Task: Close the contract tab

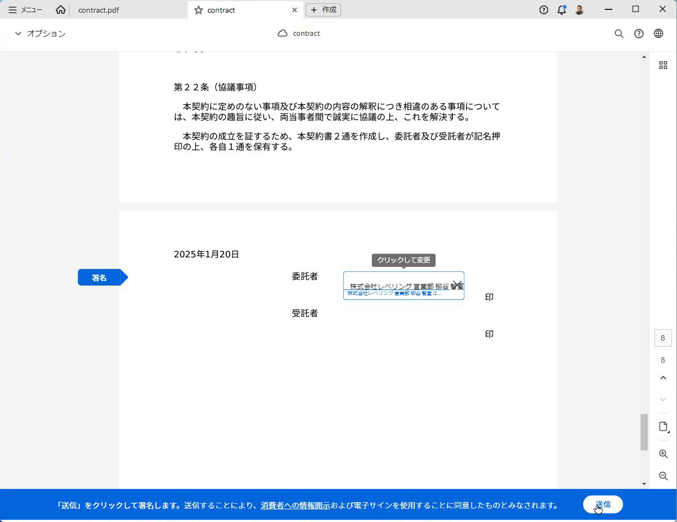Action: coord(295,10)
